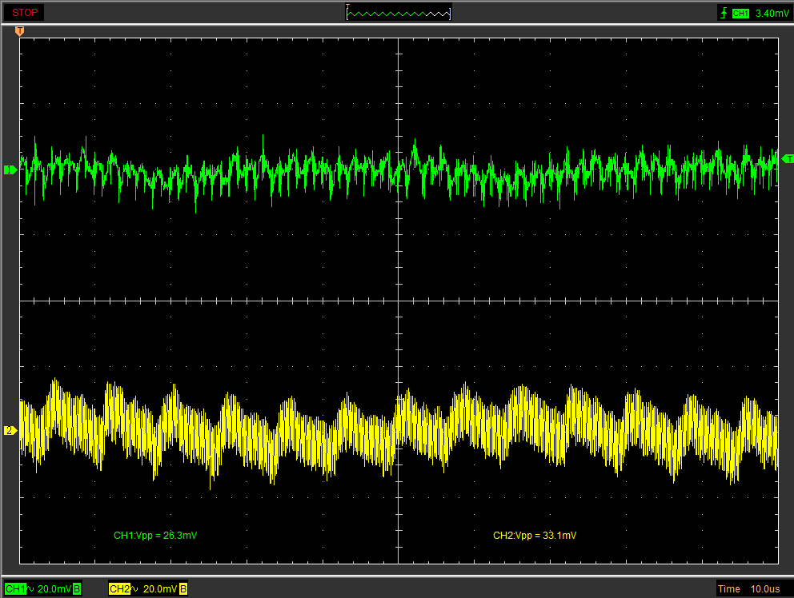The width and height of the screenshot is (794, 598).
Task: Toggle the green CH1 channel label
Action: pos(15,589)
